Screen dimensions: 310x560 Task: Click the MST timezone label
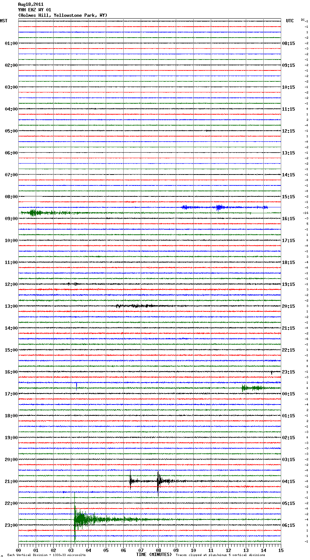(x=4, y=21)
